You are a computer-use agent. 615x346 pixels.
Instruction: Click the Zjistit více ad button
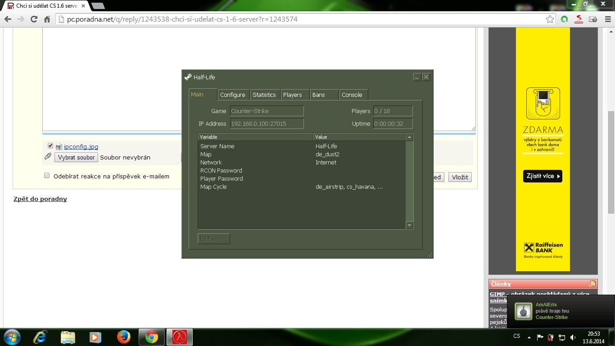[x=543, y=176]
